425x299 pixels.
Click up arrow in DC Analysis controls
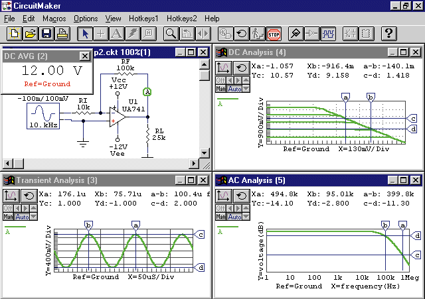(x=246, y=80)
